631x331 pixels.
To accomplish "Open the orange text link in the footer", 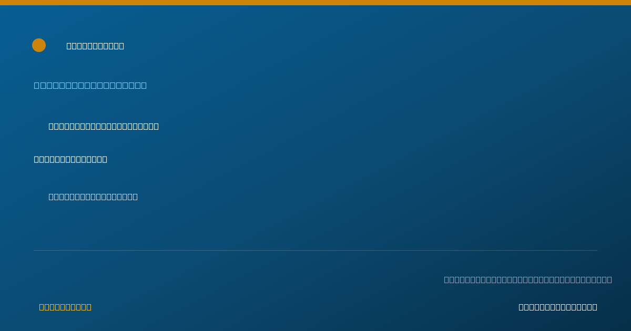I will point(65,307).
